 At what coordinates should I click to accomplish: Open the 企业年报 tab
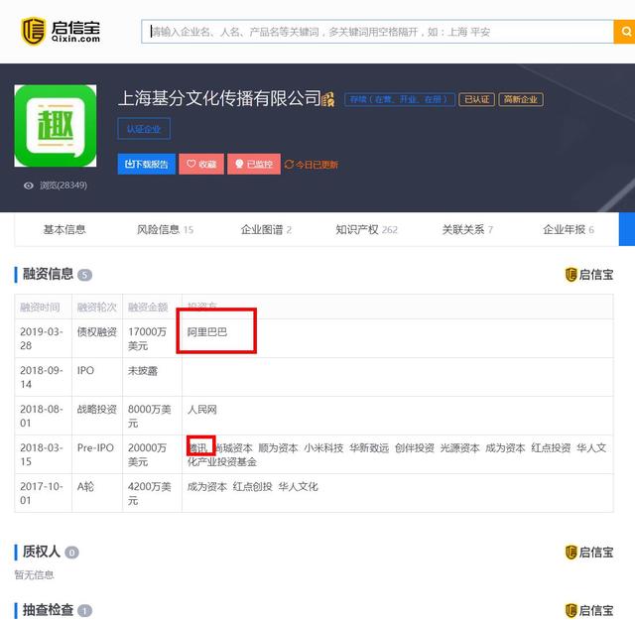pyautogui.click(x=569, y=229)
